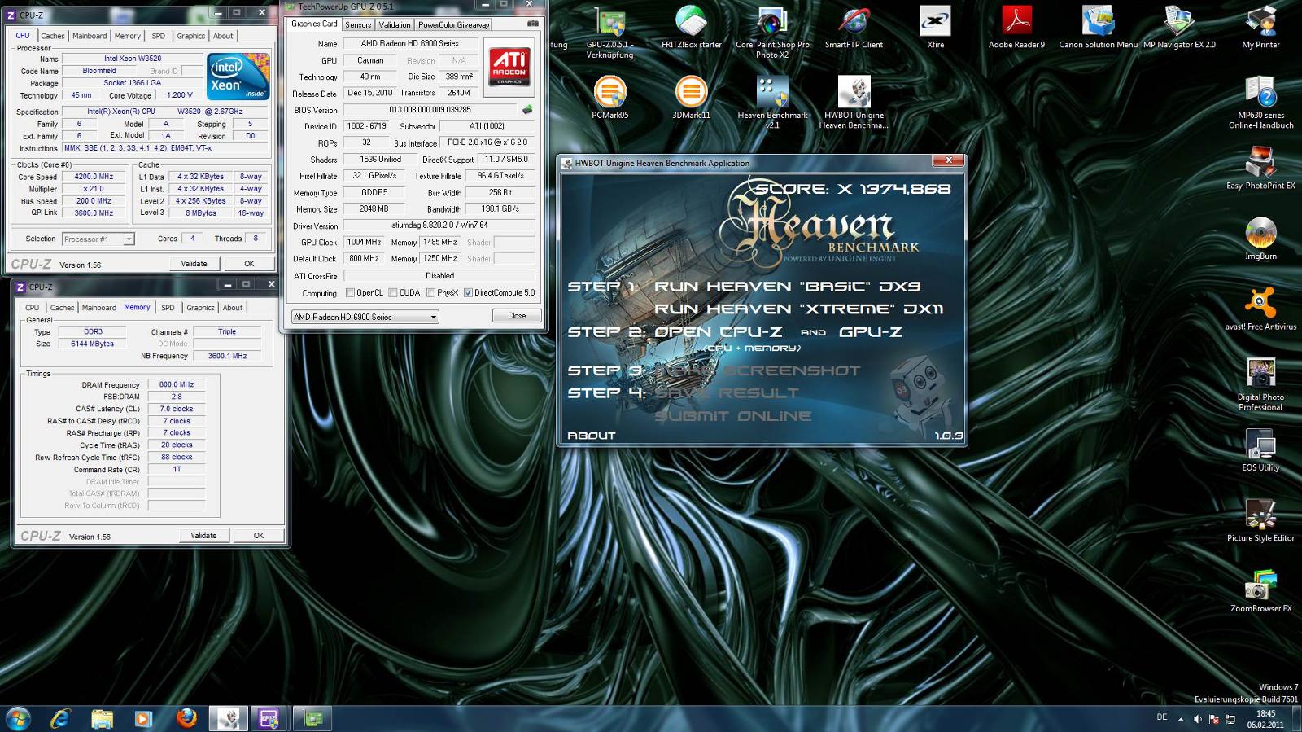This screenshot has height=732, width=1302.
Task: Launch EOS Utility shortcut
Action: click(1260, 450)
